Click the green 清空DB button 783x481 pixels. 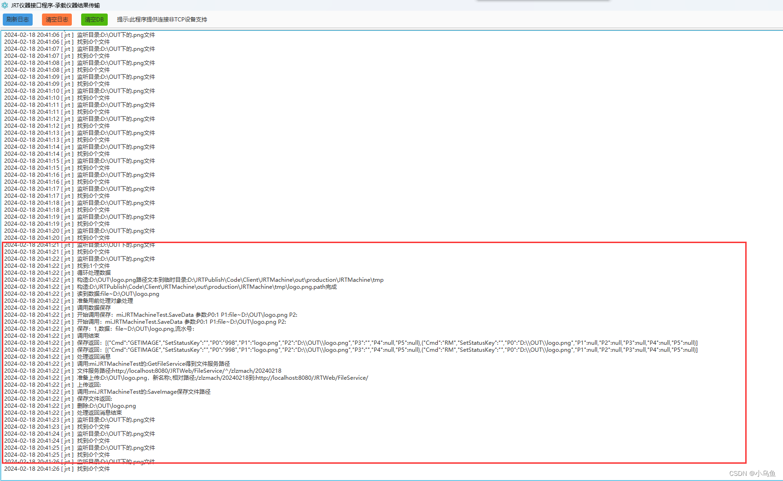click(94, 20)
